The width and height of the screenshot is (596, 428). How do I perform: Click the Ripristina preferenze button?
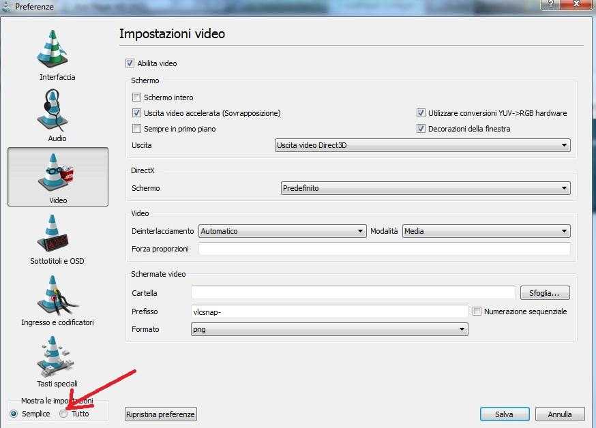click(x=160, y=414)
